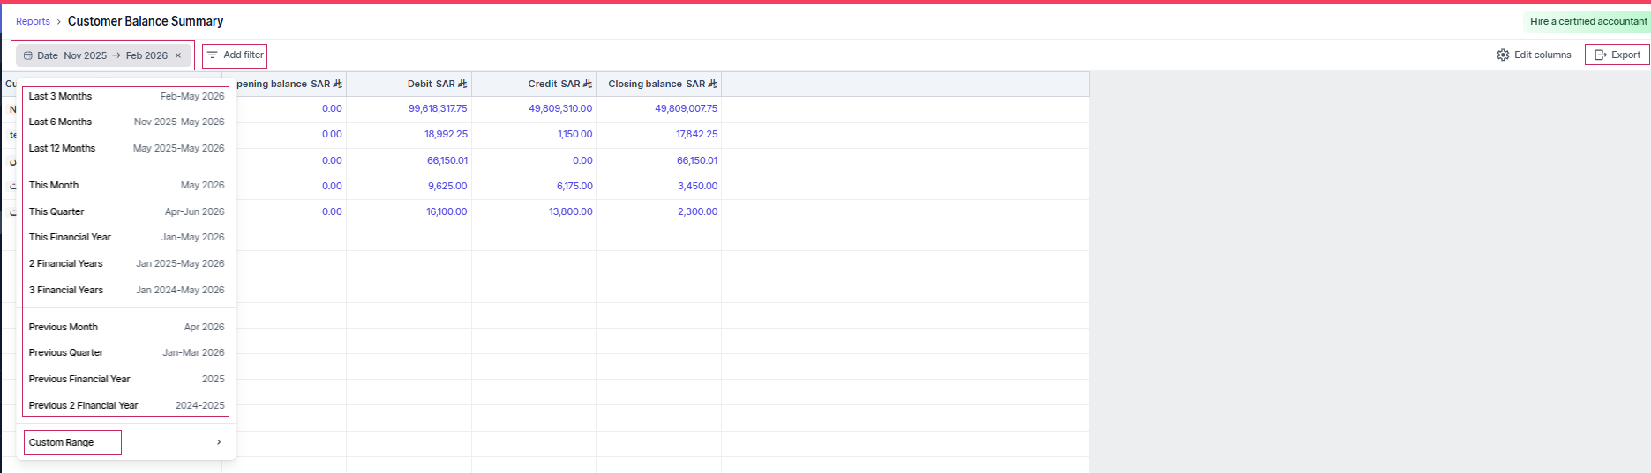Select Previous Financial Year 2025
The height and width of the screenshot is (473, 1651).
(126, 379)
